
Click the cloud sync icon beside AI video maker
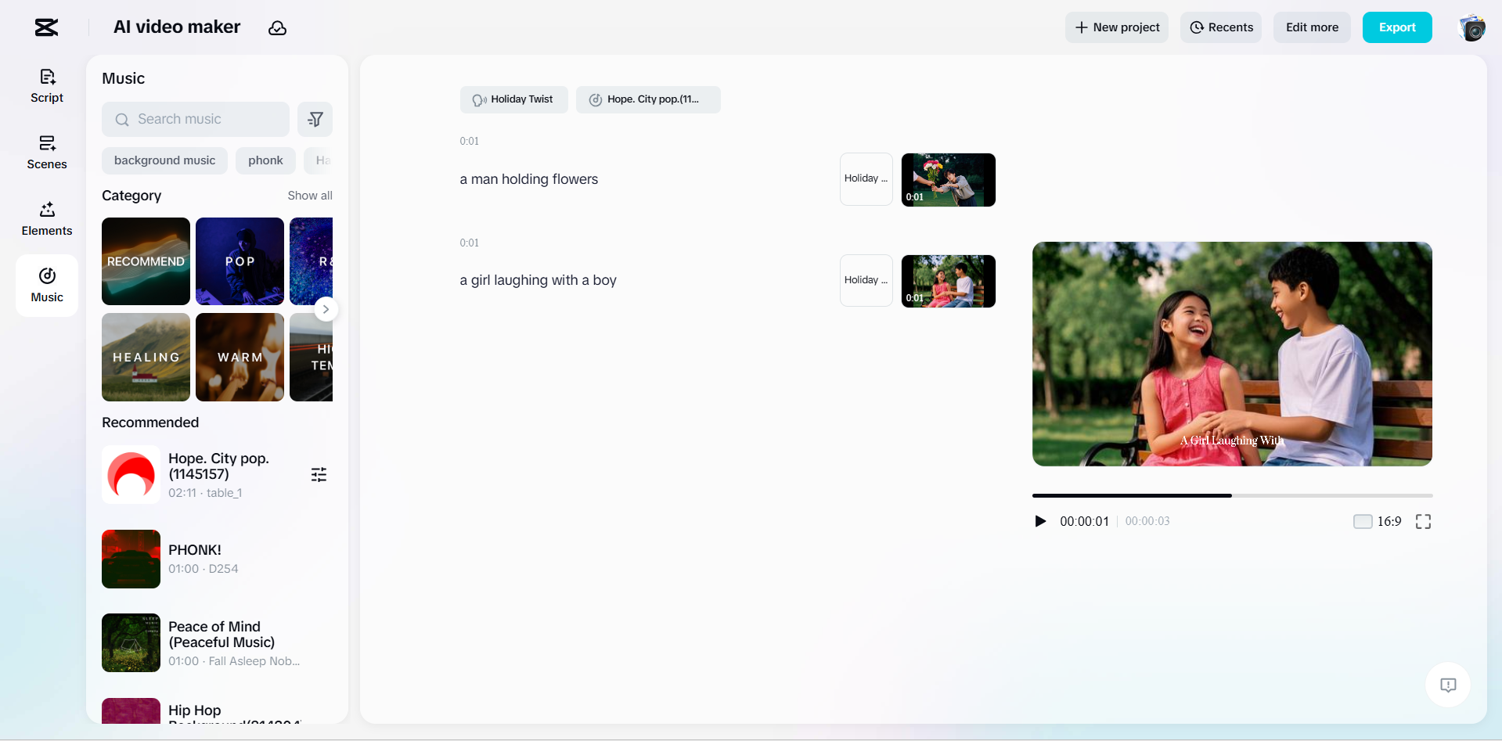click(x=277, y=27)
